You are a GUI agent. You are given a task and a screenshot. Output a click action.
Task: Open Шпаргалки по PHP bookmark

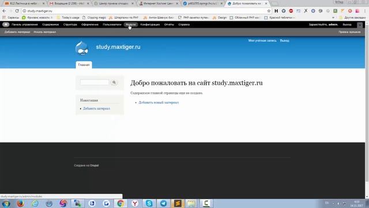(123, 17)
